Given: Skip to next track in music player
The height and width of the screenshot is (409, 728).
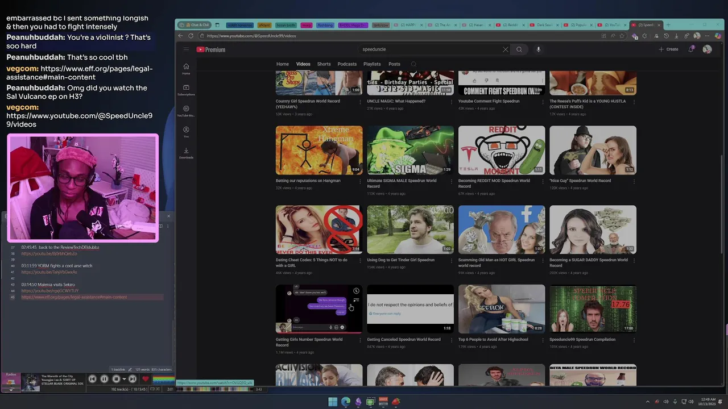Looking at the screenshot, I should (132, 379).
